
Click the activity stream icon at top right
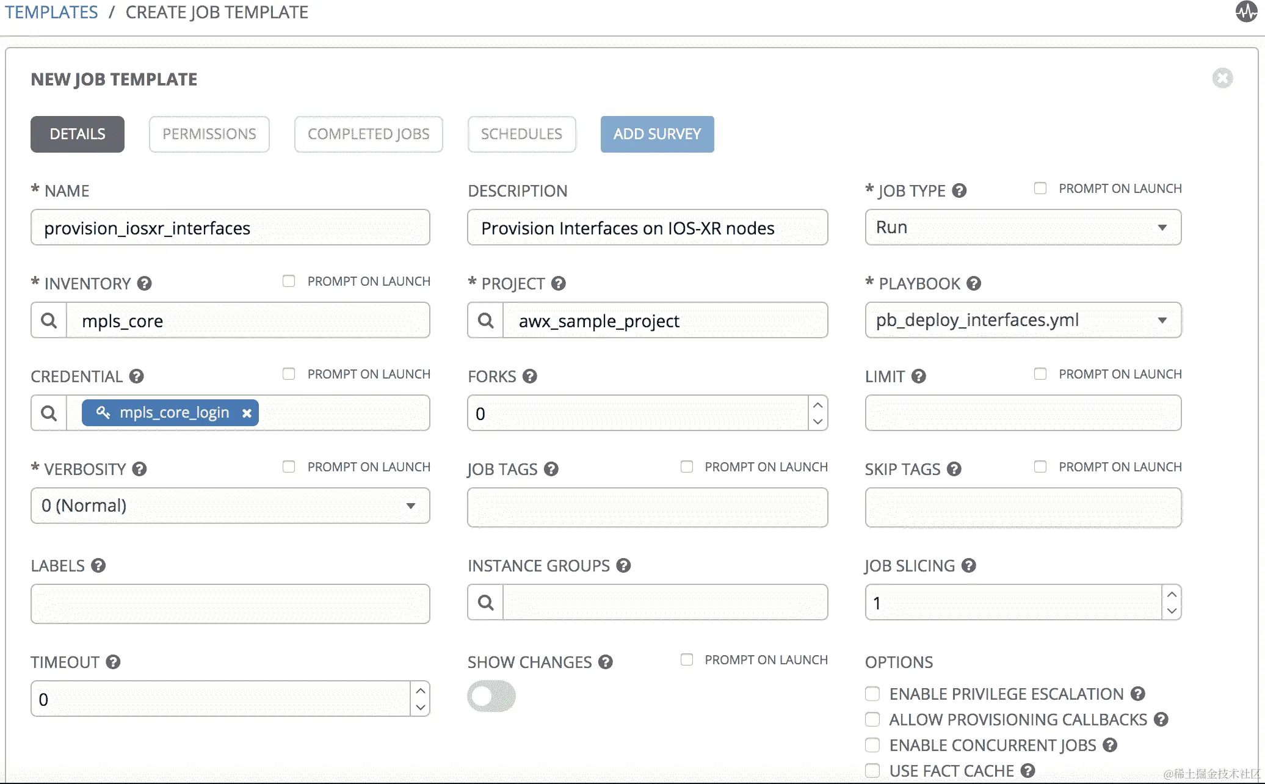click(x=1246, y=12)
